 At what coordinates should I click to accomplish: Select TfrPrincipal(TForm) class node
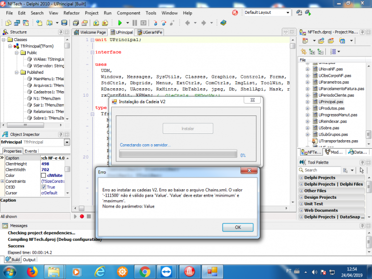37,46
